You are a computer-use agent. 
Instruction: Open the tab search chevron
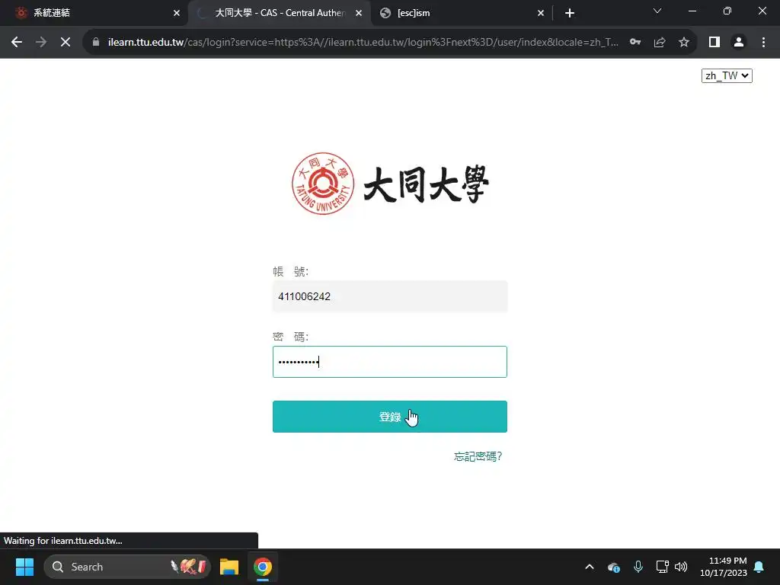[x=657, y=11]
